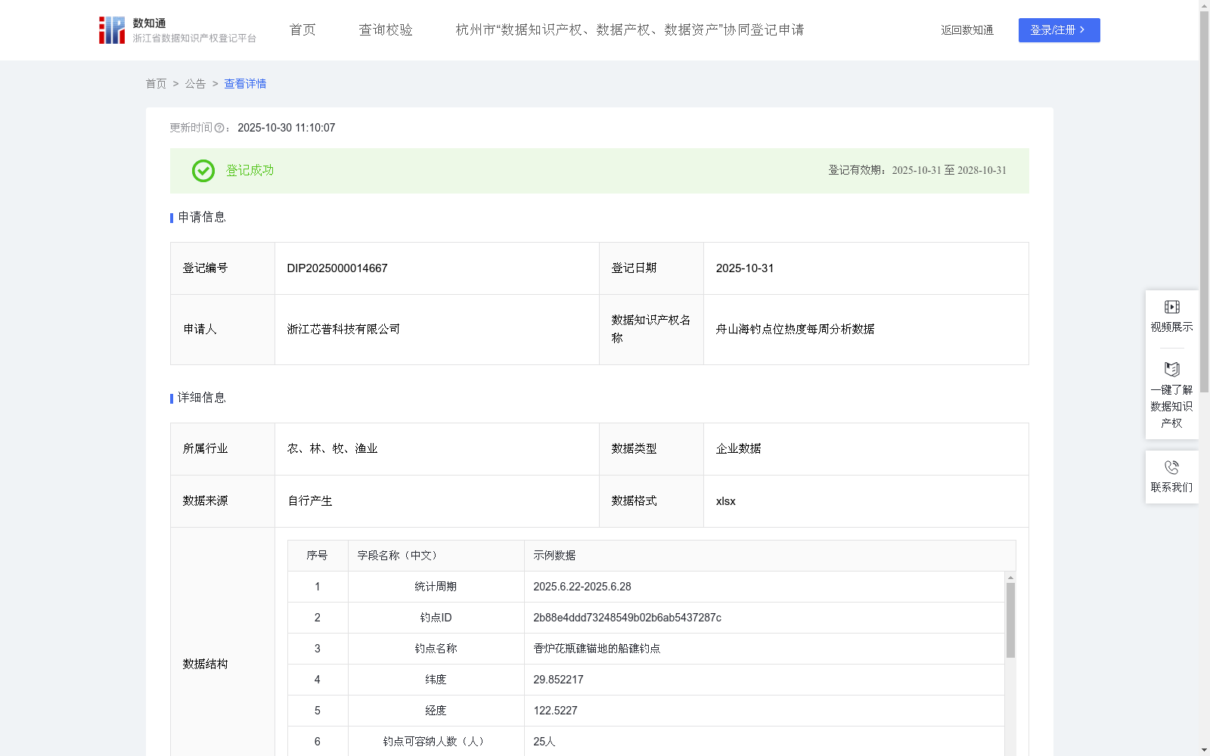Click the data format value xlsx

click(x=725, y=501)
